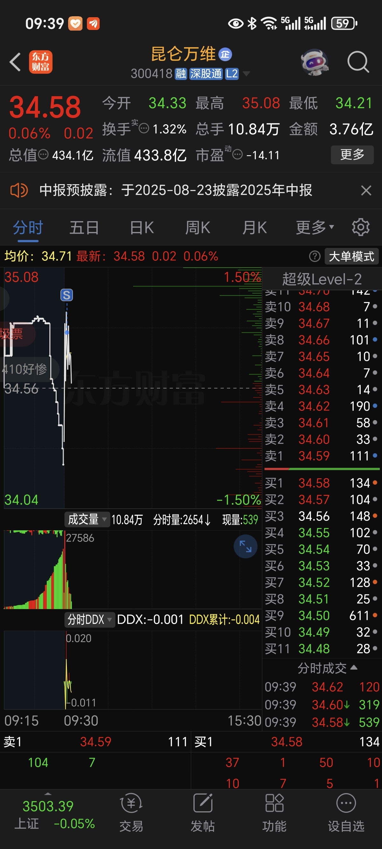This screenshot has height=849, width=382.
Task: Dismiss the announcement with the X
Action: point(366,190)
